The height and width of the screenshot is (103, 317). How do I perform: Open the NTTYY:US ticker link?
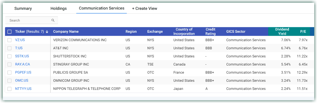click(x=24, y=89)
